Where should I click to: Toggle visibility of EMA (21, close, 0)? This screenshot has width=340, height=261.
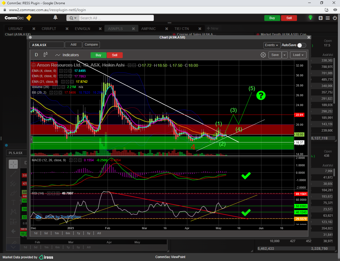[x=63, y=82]
